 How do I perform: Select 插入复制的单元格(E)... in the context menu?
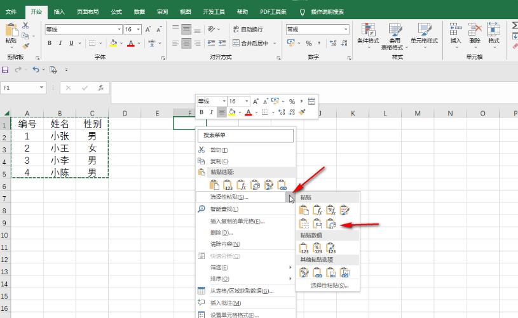(x=245, y=222)
